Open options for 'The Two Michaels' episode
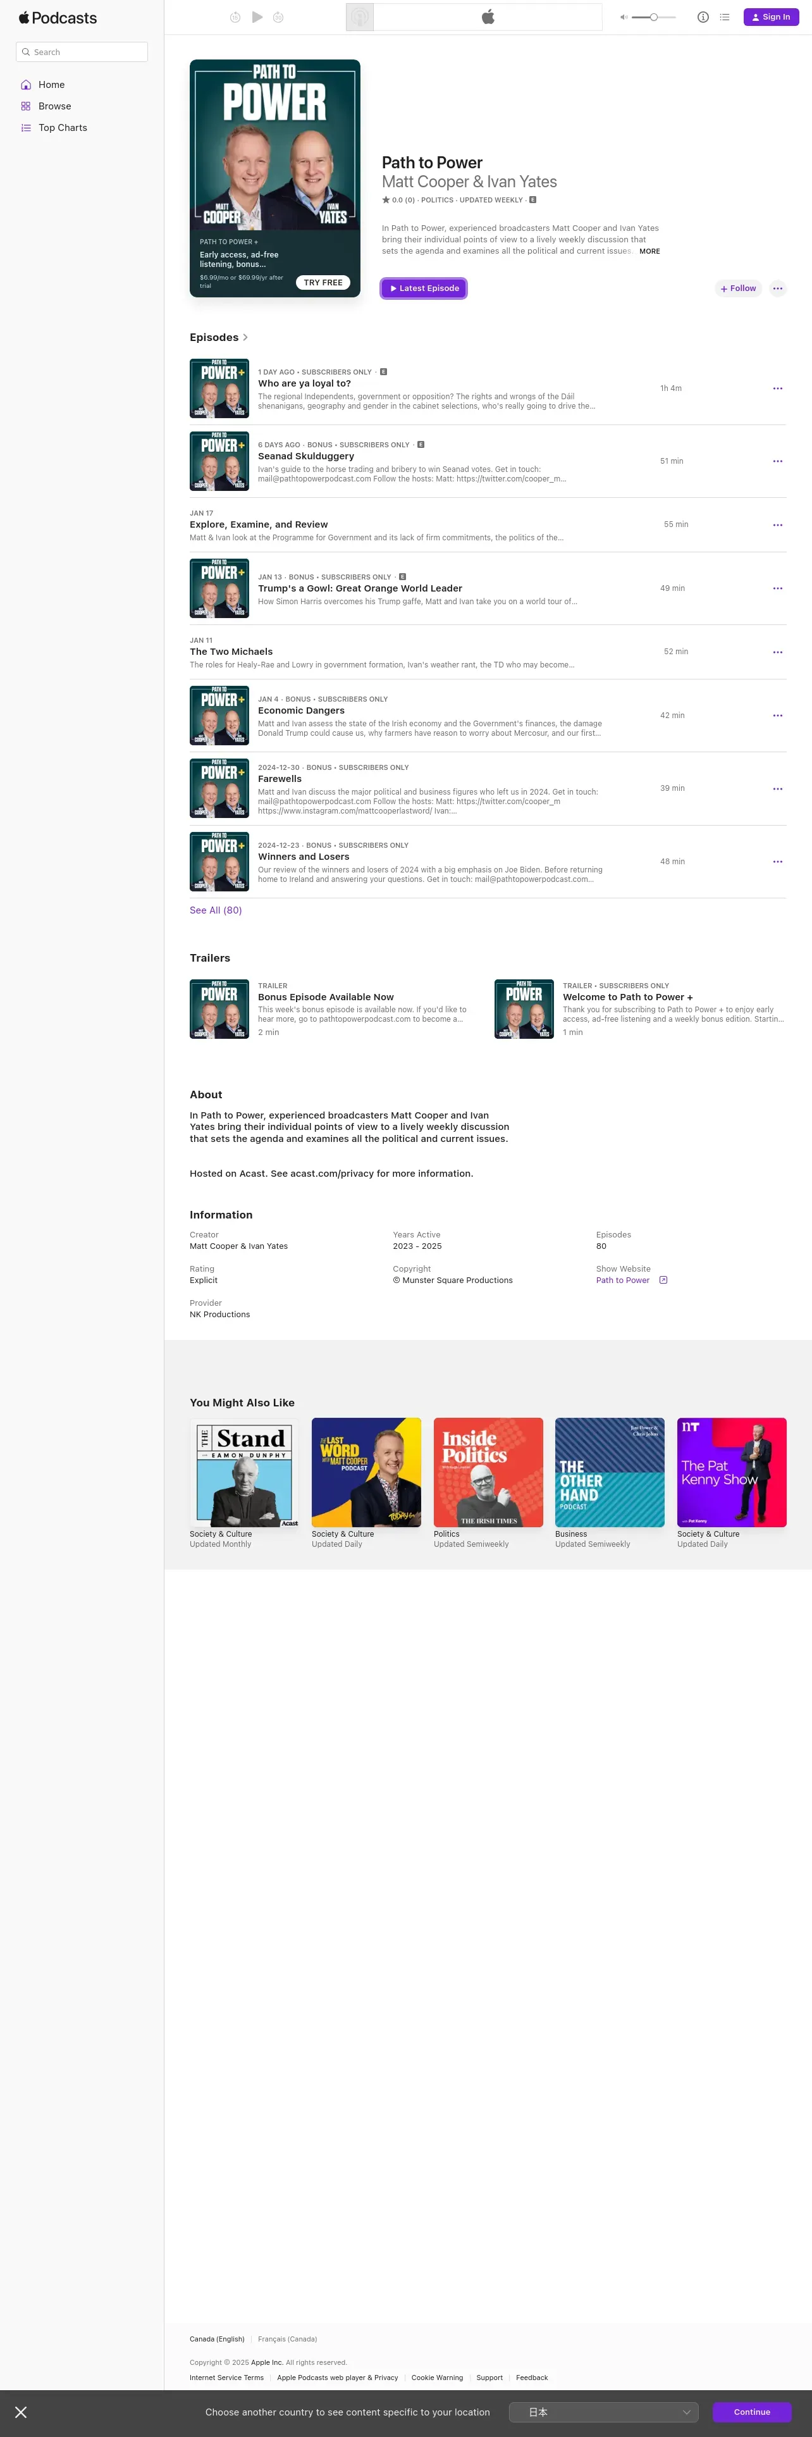812x2437 pixels. (x=778, y=653)
